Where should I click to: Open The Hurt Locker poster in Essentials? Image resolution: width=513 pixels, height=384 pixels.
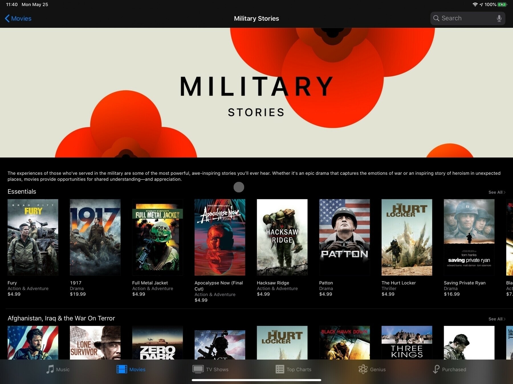tap(407, 237)
